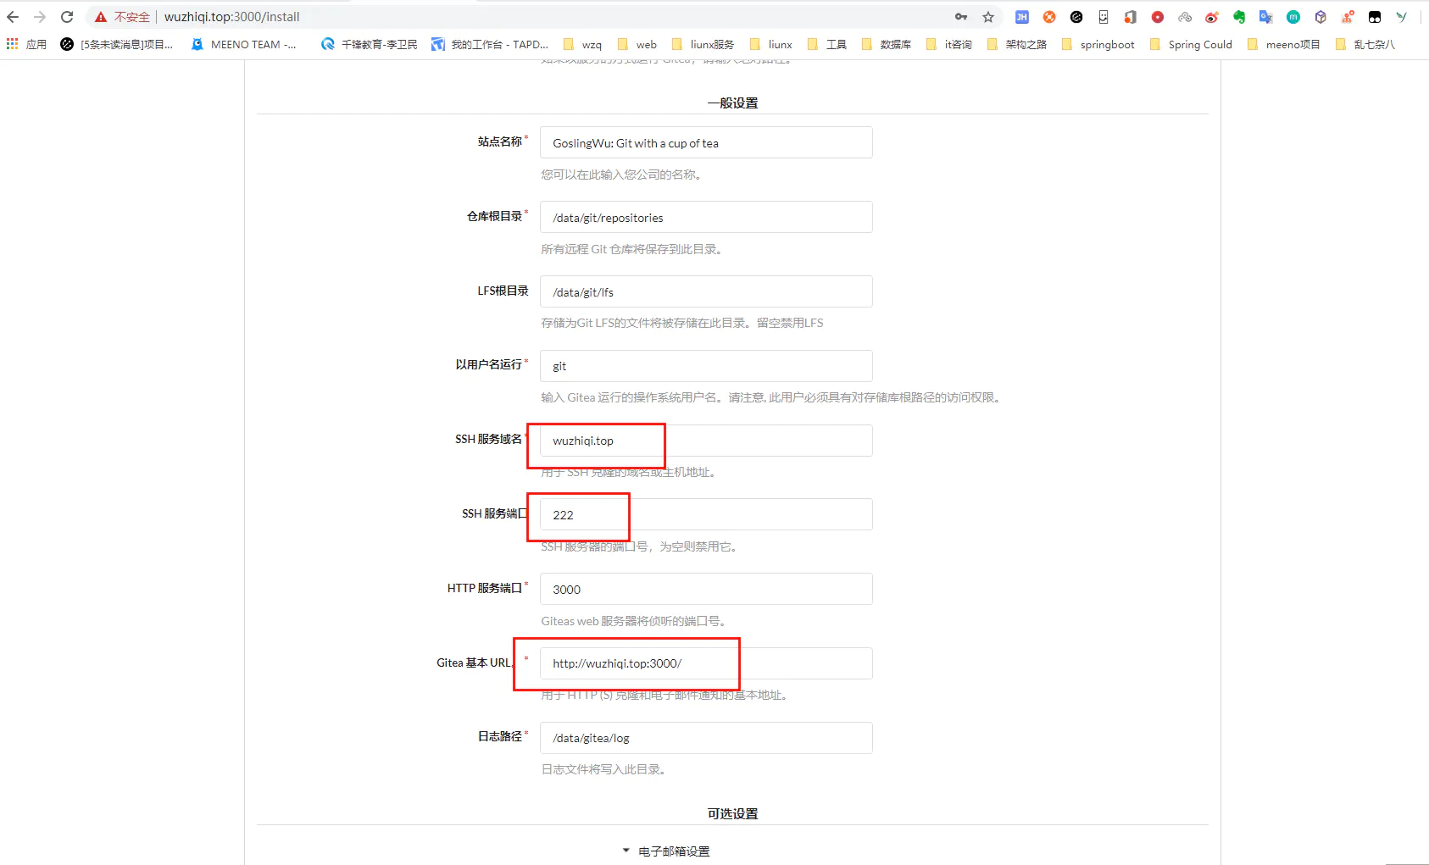
Task: Open the meeno项目 bookmarks folder
Action: click(x=1284, y=44)
